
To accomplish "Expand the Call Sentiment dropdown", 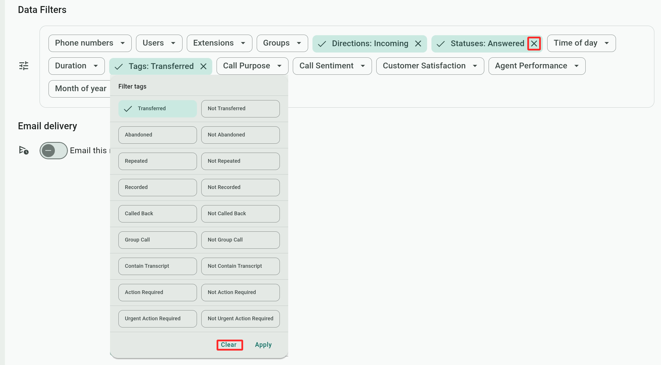I will 332,66.
